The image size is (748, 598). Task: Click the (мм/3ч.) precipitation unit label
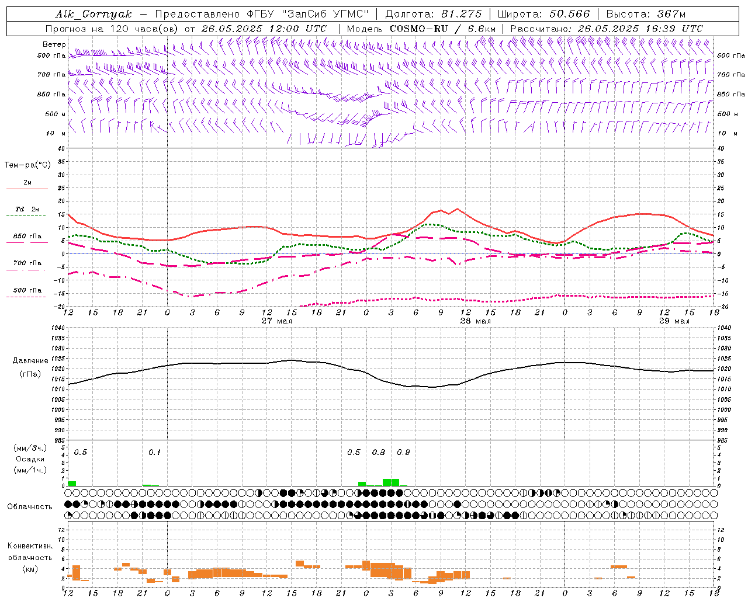(30, 448)
